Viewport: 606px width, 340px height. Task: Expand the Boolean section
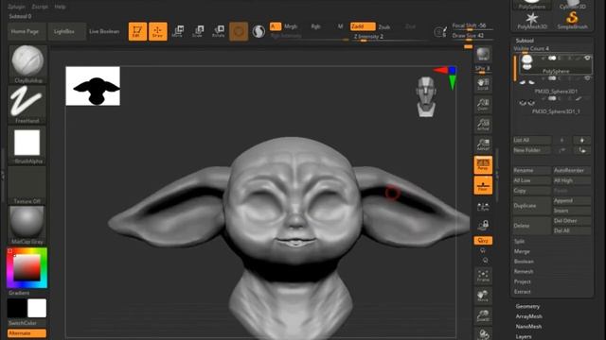pos(524,261)
